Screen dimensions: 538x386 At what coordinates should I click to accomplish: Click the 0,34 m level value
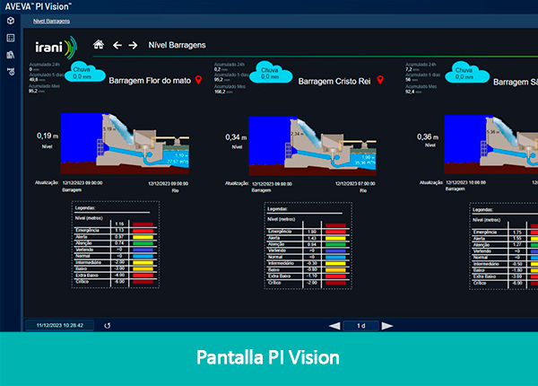click(236, 137)
